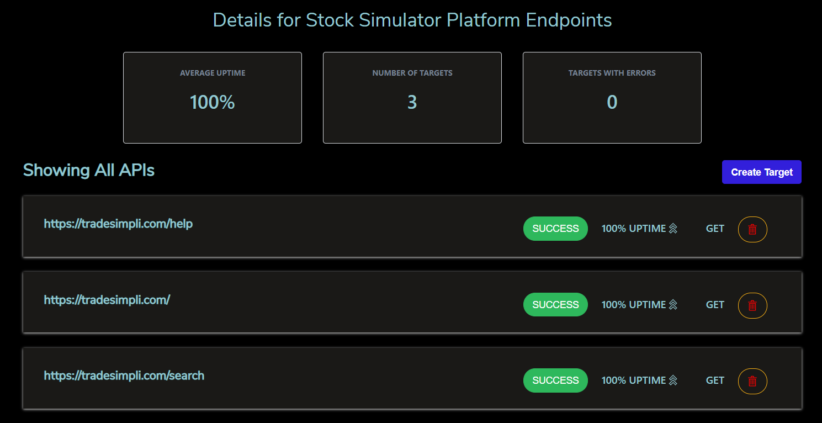Delete the tradesimpli.com/search target via trash icon
Screen dimensions: 822x423
pyautogui.click(x=752, y=381)
